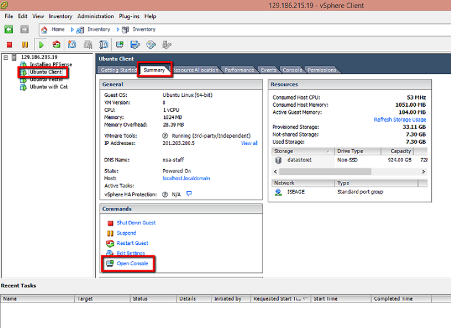Viewport: 451px width, 328px height.
Task: Click the grey forward navigation arrow
Action: click(x=25, y=29)
